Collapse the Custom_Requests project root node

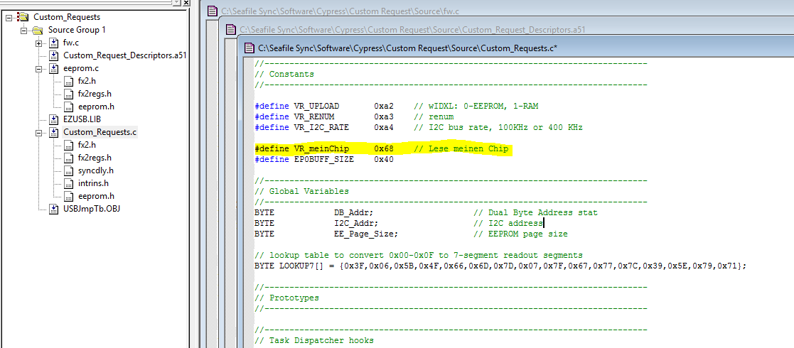[x=9, y=17]
